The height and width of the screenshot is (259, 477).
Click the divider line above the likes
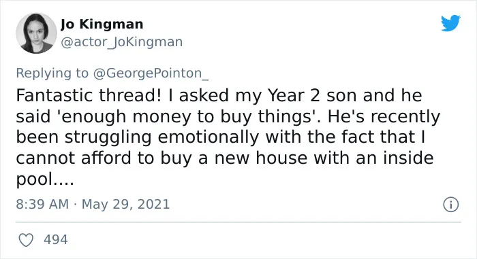[x=238, y=222]
